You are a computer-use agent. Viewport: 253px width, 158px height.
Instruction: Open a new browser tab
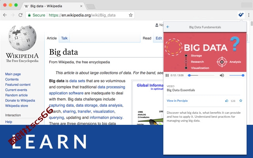(91, 6)
